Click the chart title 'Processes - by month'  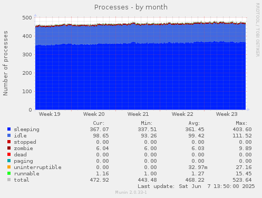coord(131,7)
